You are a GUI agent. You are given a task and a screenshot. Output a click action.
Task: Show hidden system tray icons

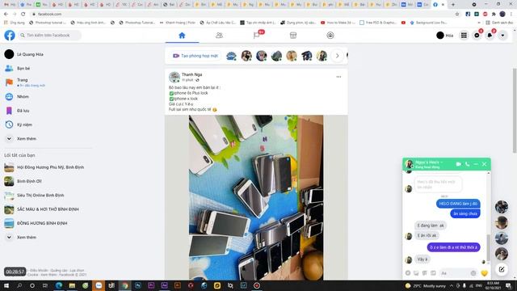[x=452, y=285]
